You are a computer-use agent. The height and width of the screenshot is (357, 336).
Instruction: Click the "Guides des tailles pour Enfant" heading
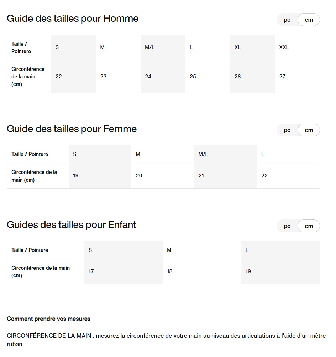(x=72, y=225)
